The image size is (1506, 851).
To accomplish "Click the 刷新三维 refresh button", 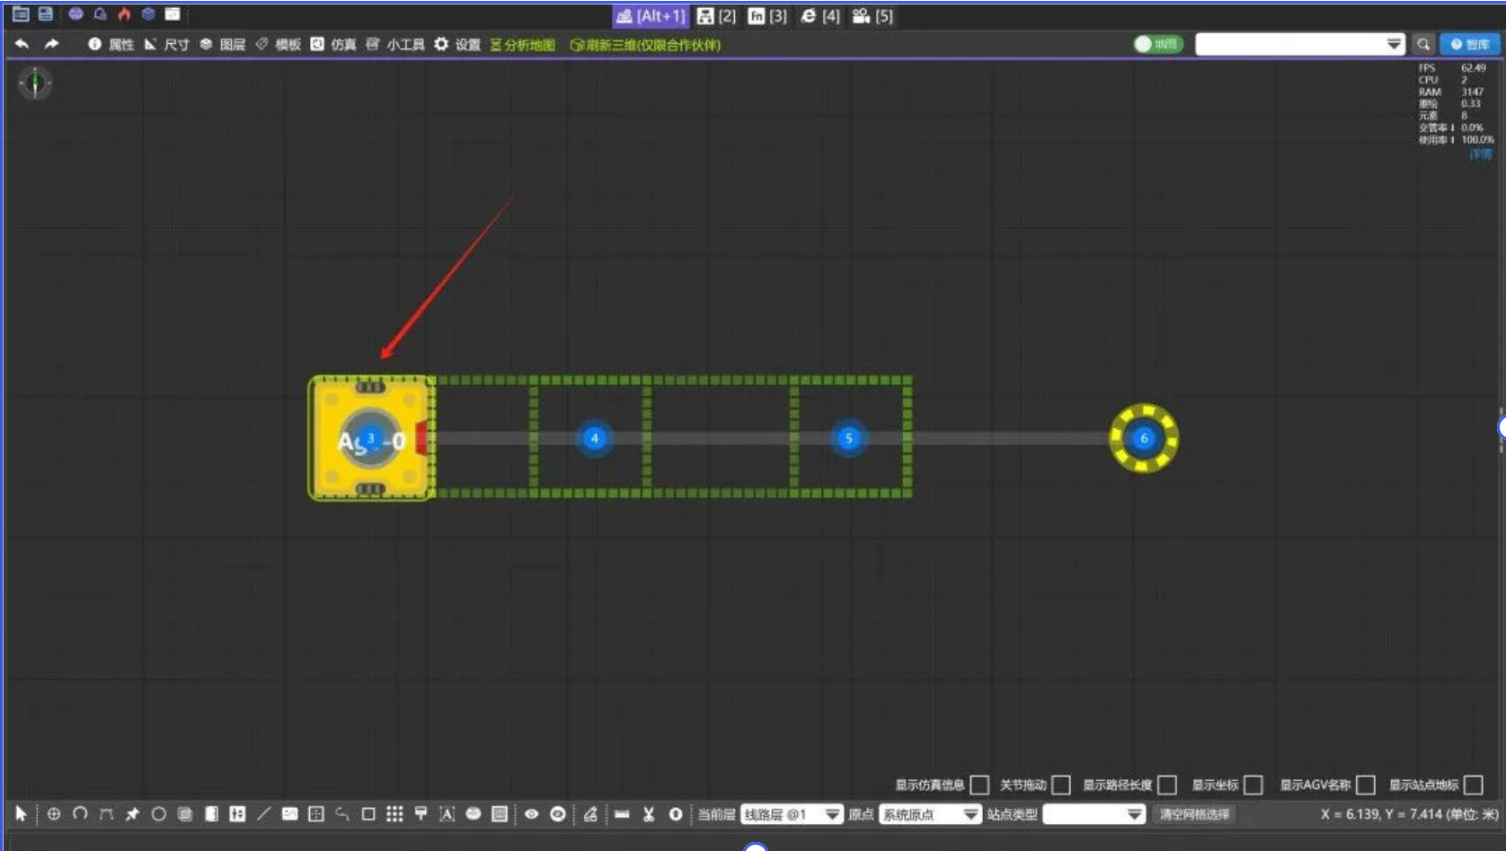I will [645, 45].
